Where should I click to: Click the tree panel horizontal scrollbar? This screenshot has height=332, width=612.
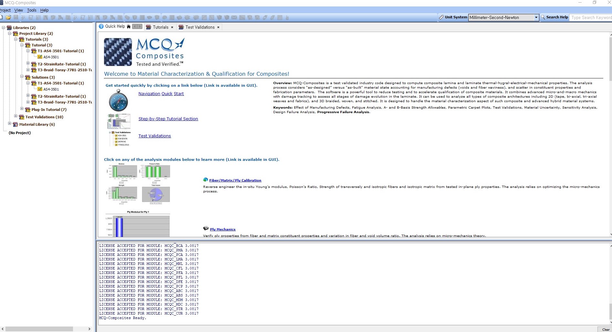39,329
